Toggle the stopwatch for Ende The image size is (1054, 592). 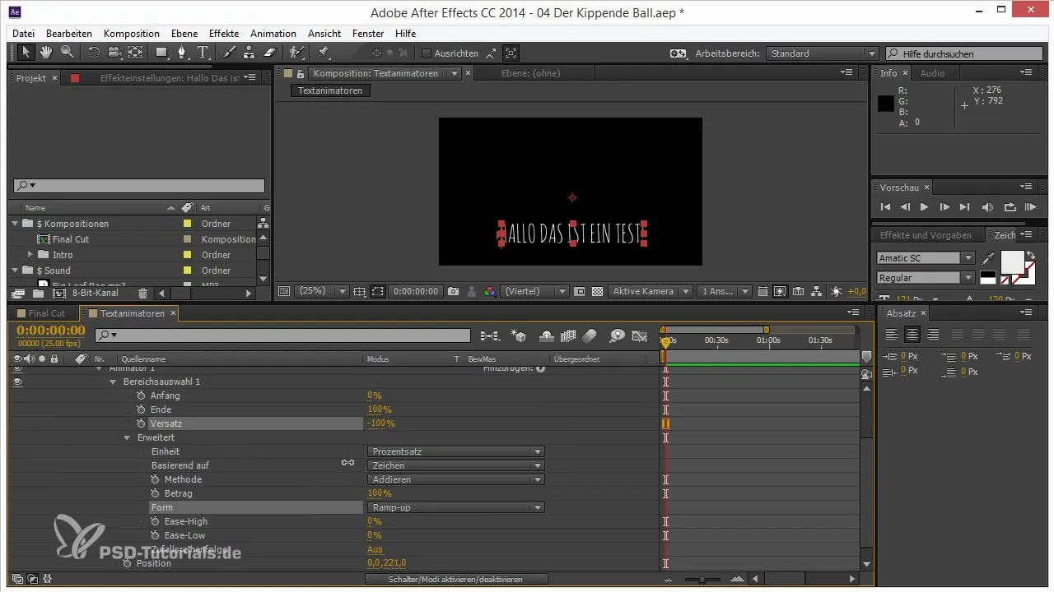[141, 409]
